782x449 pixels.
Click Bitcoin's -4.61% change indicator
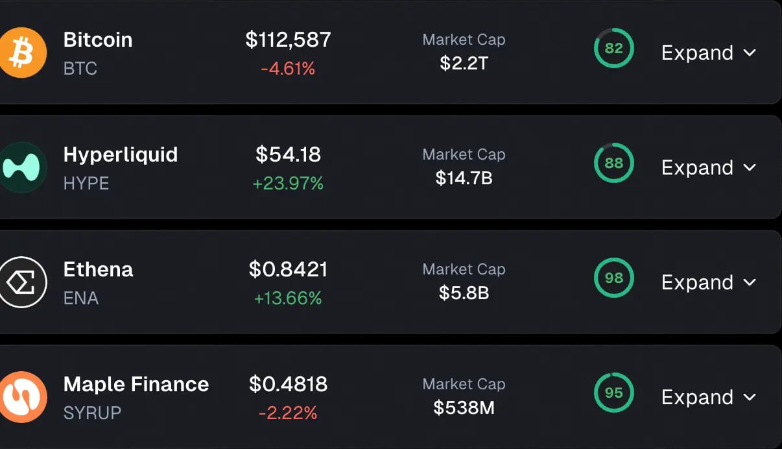tap(289, 69)
